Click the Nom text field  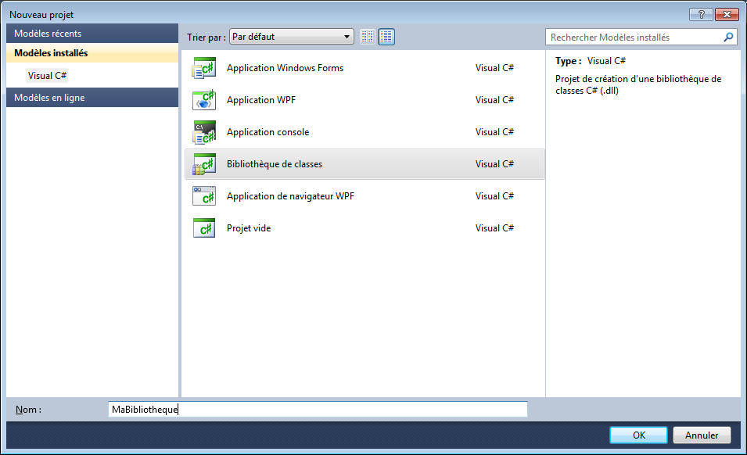coord(318,410)
